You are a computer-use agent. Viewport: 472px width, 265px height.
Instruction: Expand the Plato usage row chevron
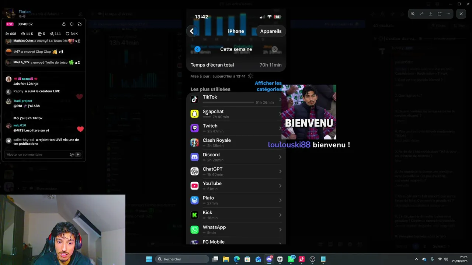[x=280, y=200]
